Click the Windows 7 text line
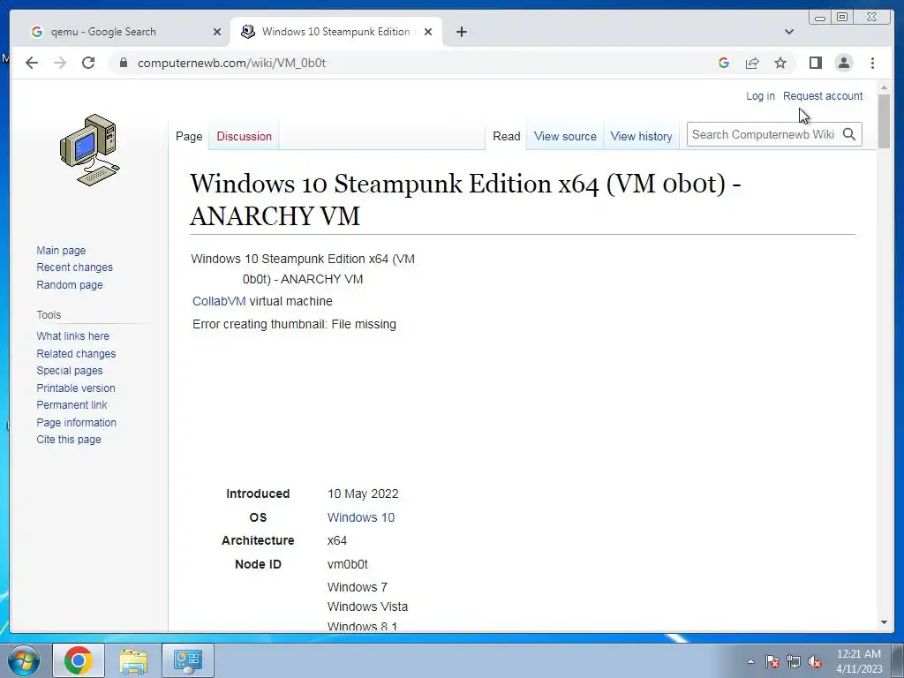The width and height of the screenshot is (904, 678). (357, 587)
